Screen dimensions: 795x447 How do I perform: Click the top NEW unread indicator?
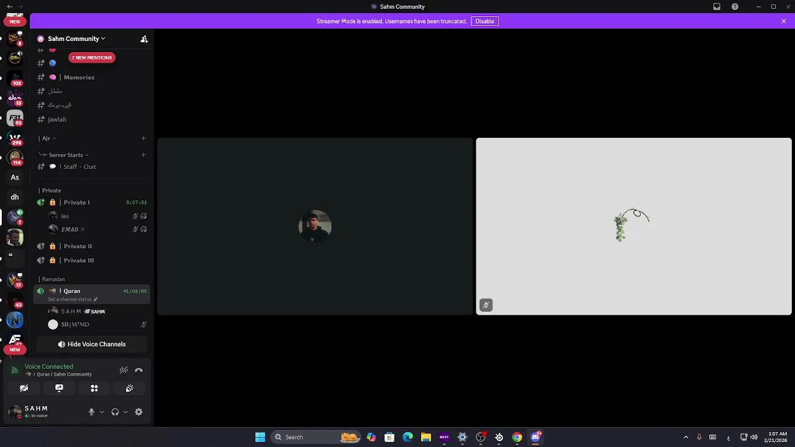coord(15,22)
